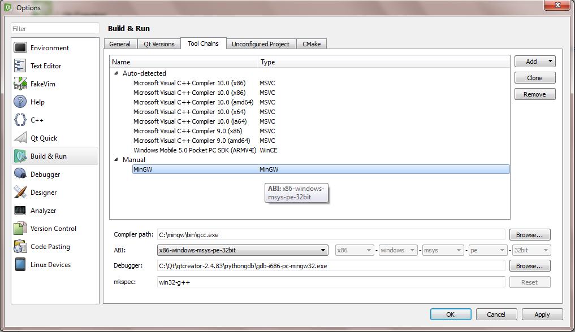The height and width of the screenshot is (332, 575).
Task: Click the Type column header
Action: pos(384,62)
